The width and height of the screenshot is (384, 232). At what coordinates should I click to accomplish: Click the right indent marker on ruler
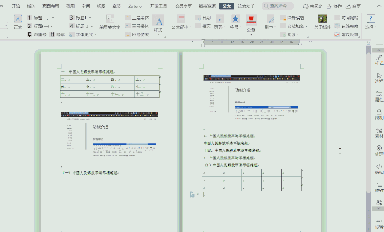300,43
